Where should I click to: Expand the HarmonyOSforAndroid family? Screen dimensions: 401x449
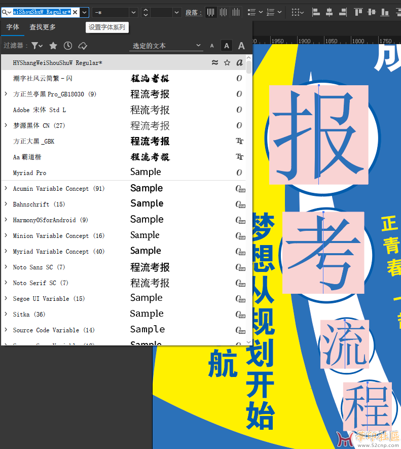(x=6, y=220)
